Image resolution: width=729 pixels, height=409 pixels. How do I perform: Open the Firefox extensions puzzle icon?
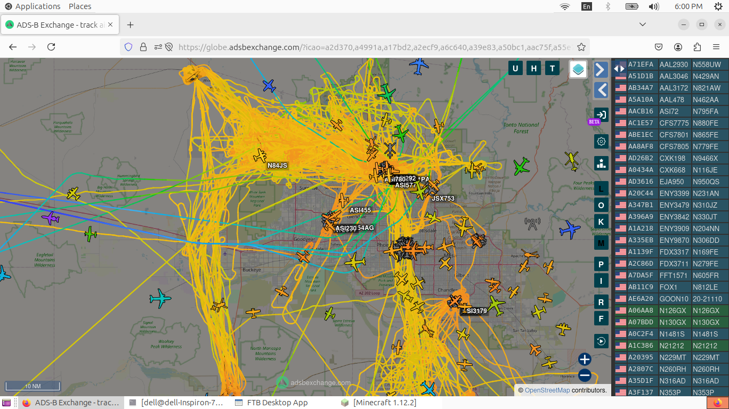tap(698, 47)
